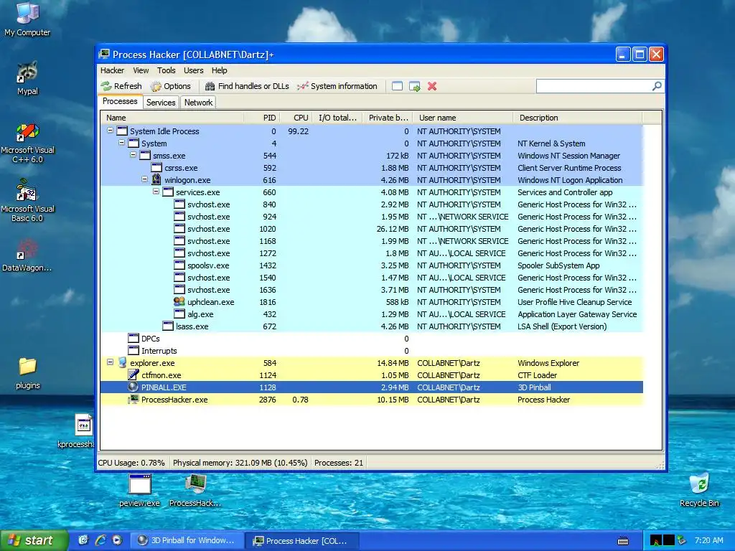Screen dimensions: 735x551
Task: Switch to the Services tab
Action: point(161,102)
